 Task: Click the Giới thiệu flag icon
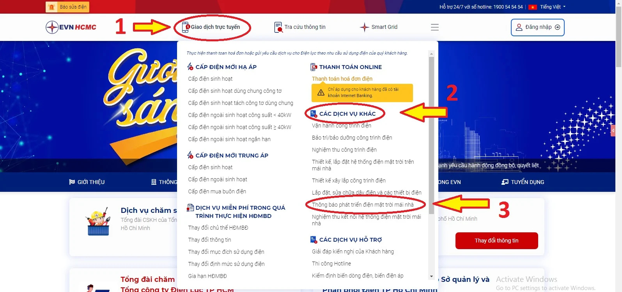point(72,182)
